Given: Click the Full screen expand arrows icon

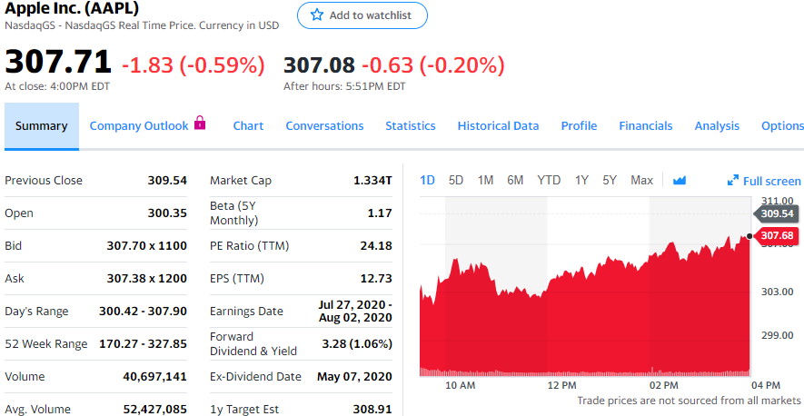Looking at the screenshot, I should (x=733, y=181).
